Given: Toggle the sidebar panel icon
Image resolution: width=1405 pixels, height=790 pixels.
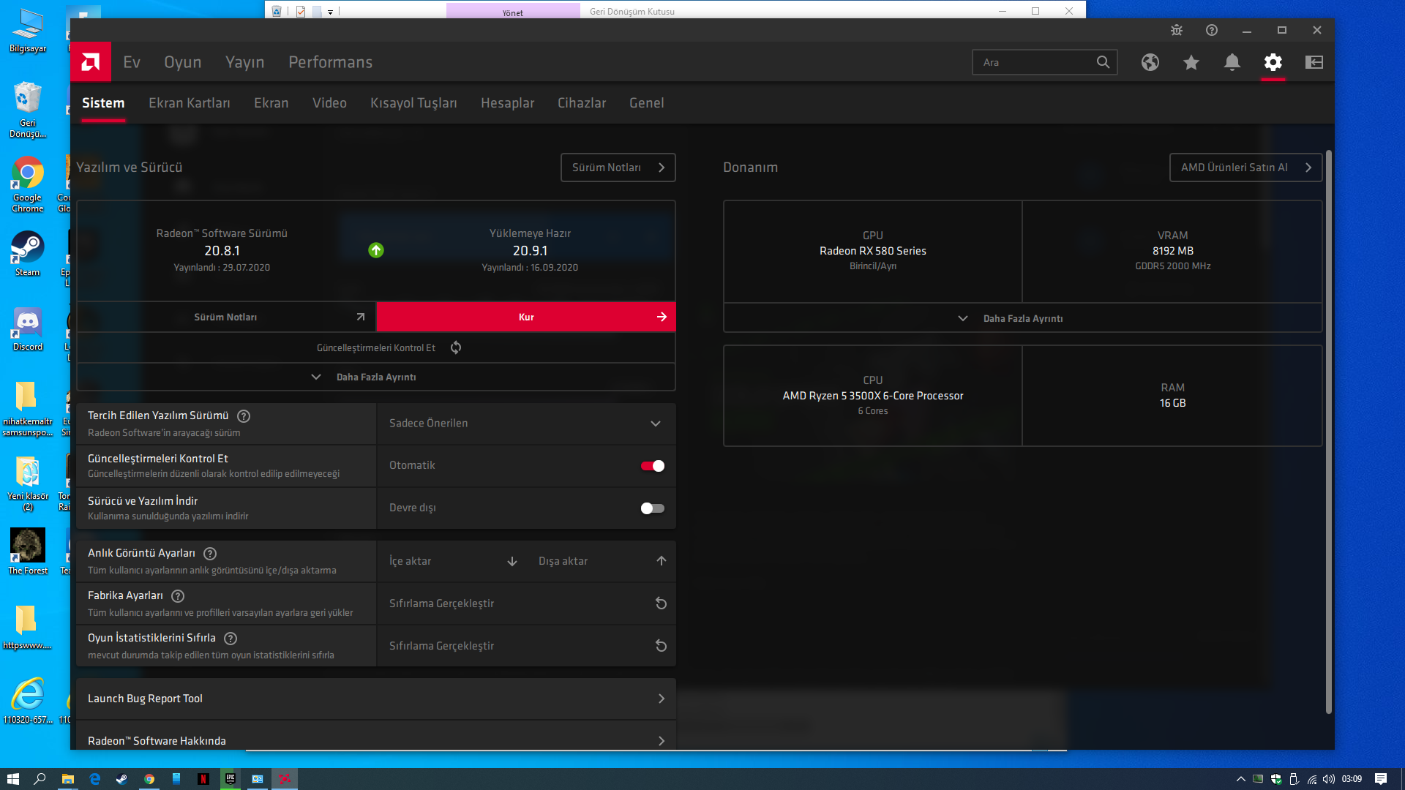Looking at the screenshot, I should (1314, 62).
